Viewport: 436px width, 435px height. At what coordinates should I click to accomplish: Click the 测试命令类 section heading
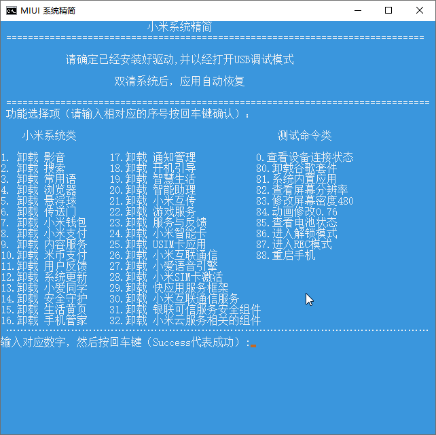coord(304,135)
